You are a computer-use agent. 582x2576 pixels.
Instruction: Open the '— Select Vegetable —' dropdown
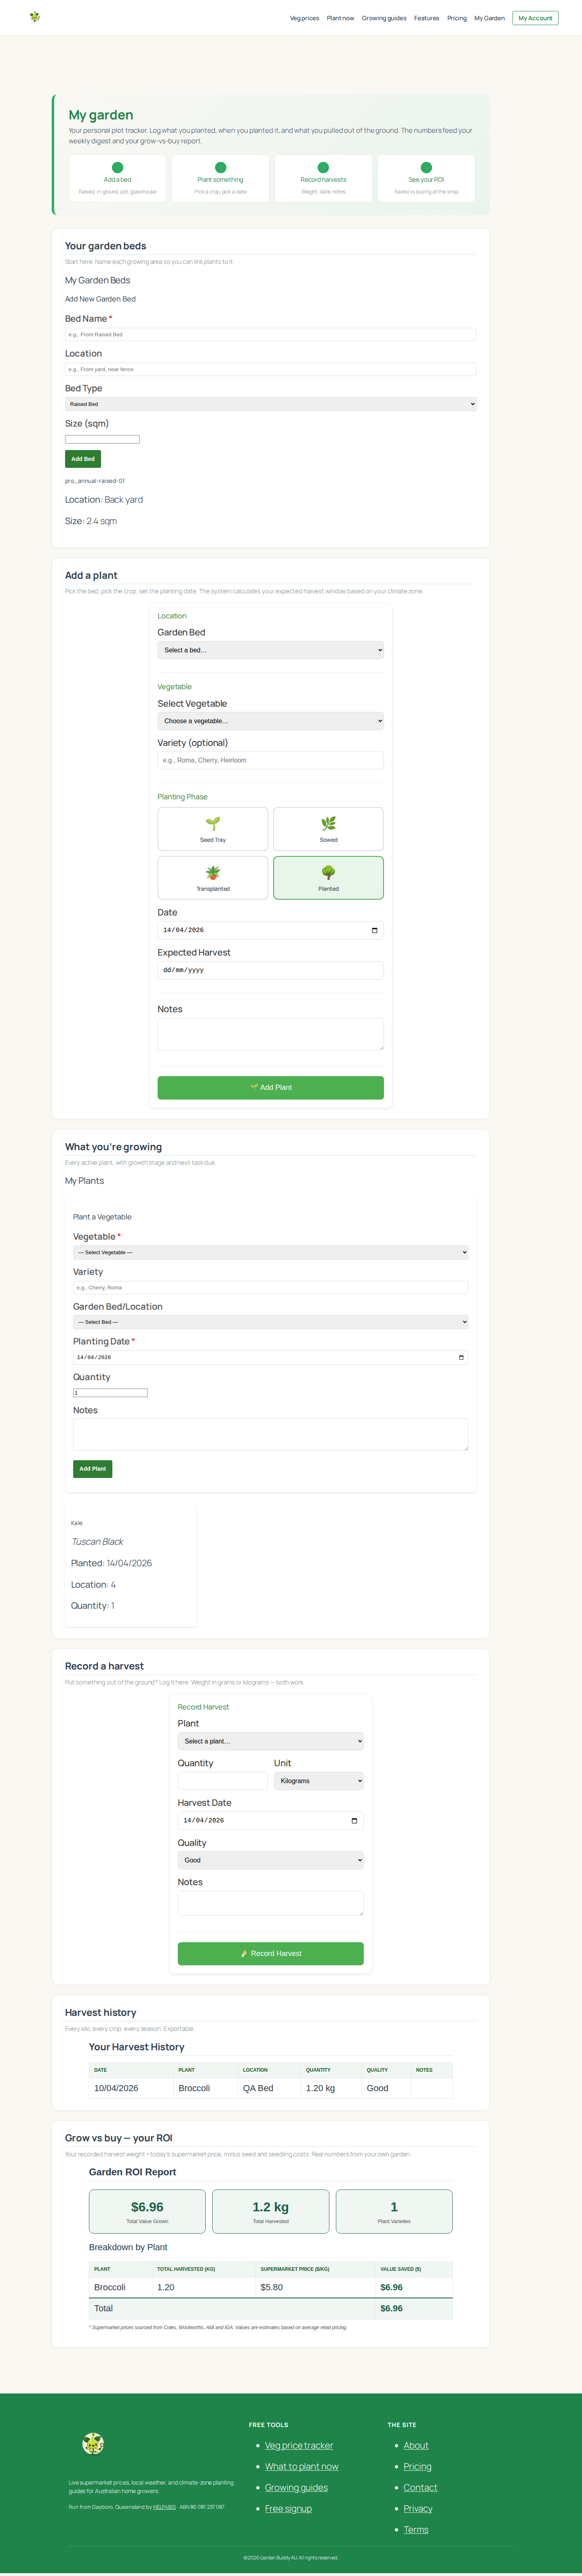click(270, 1252)
